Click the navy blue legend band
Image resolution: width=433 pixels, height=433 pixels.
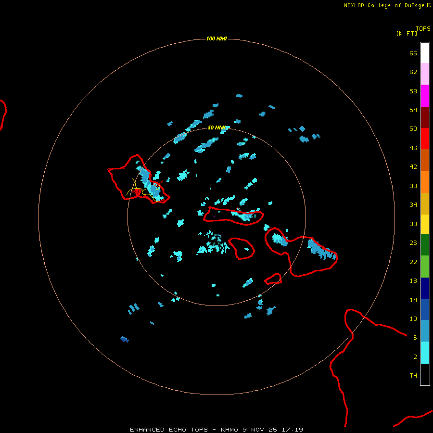425,288
